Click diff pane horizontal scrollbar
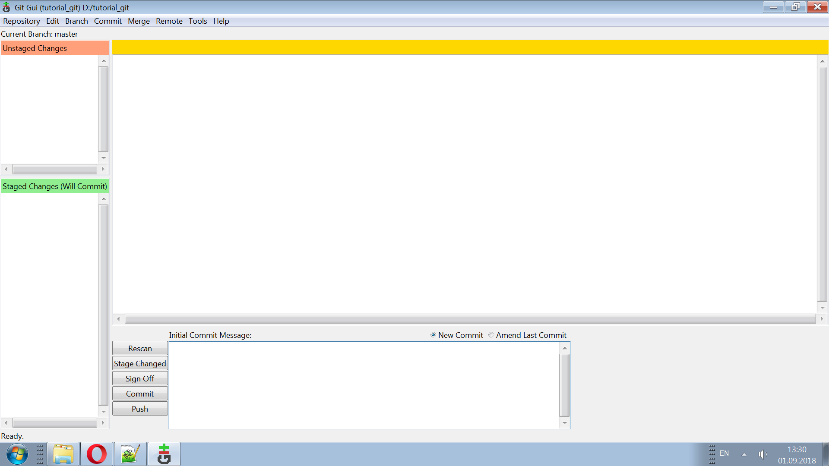 tap(470, 319)
